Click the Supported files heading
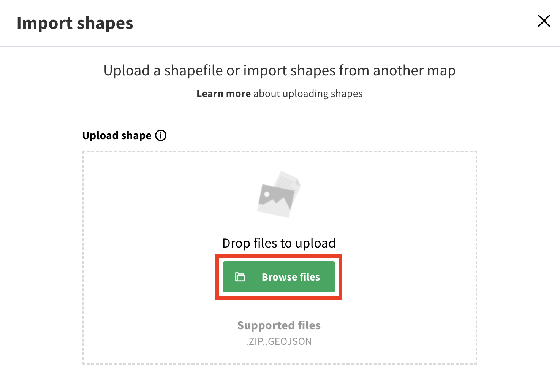 point(279,325)
